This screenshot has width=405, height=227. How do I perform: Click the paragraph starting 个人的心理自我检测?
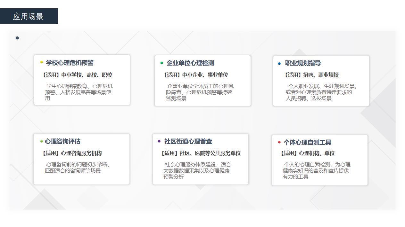click(317, 170)
